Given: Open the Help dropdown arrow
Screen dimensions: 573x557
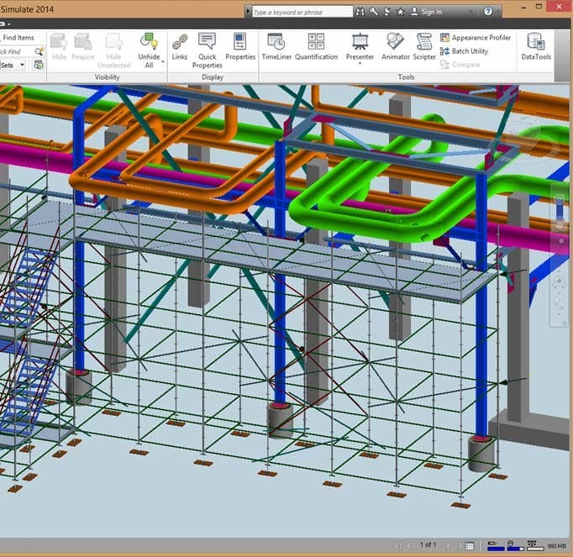Looking at the screenshot, I should pos(497,12).
